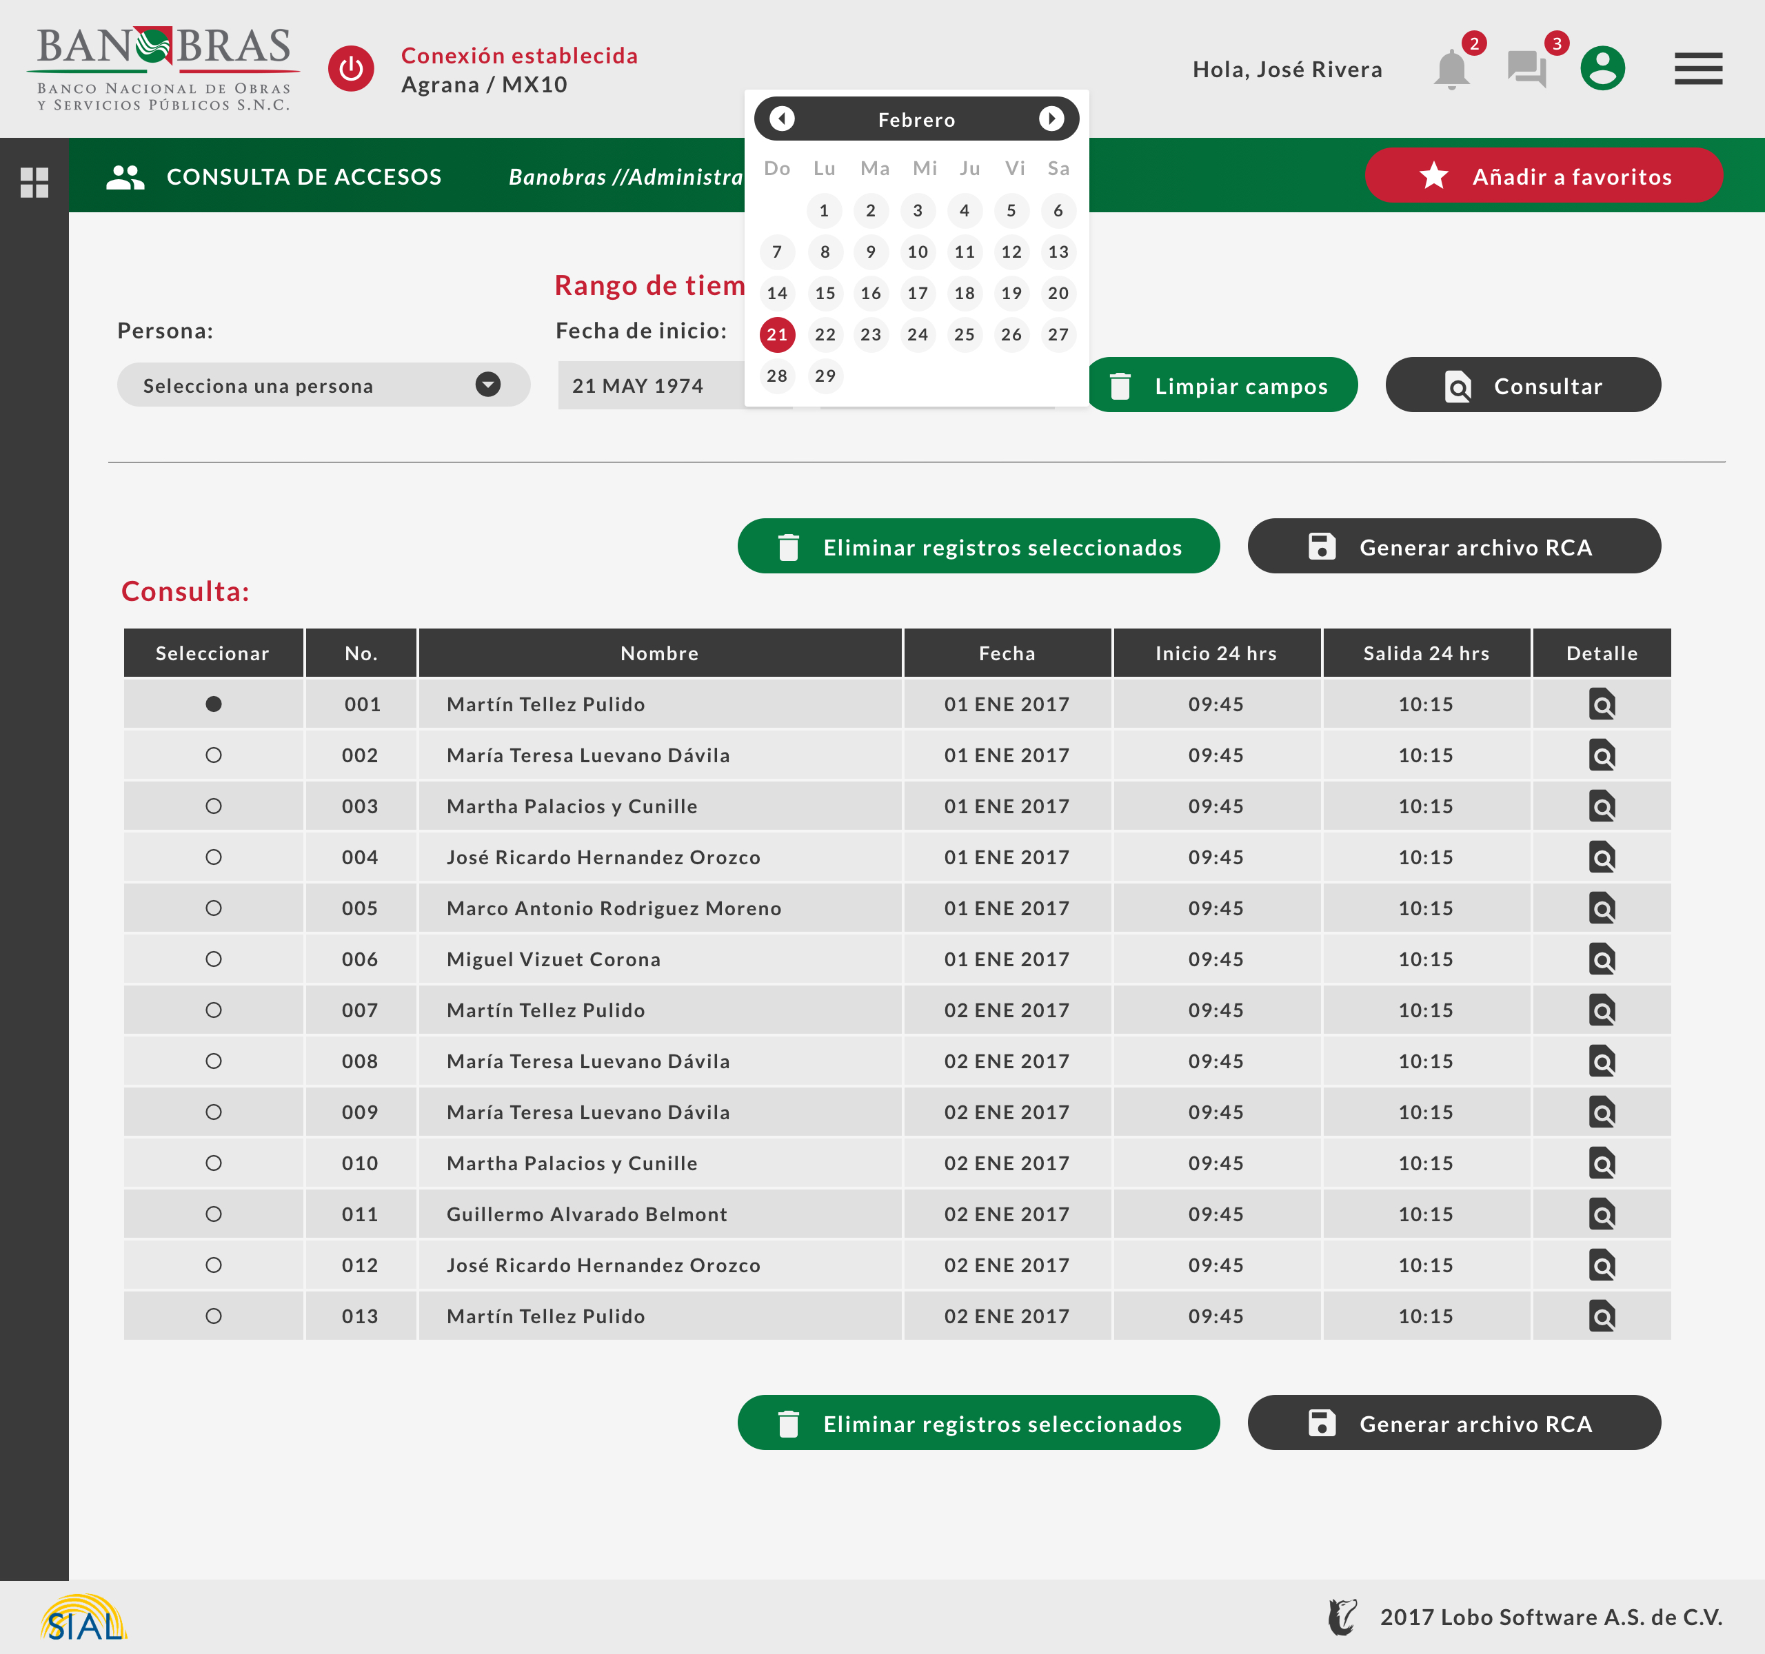Click the red power connection icon

click(351, 69)
